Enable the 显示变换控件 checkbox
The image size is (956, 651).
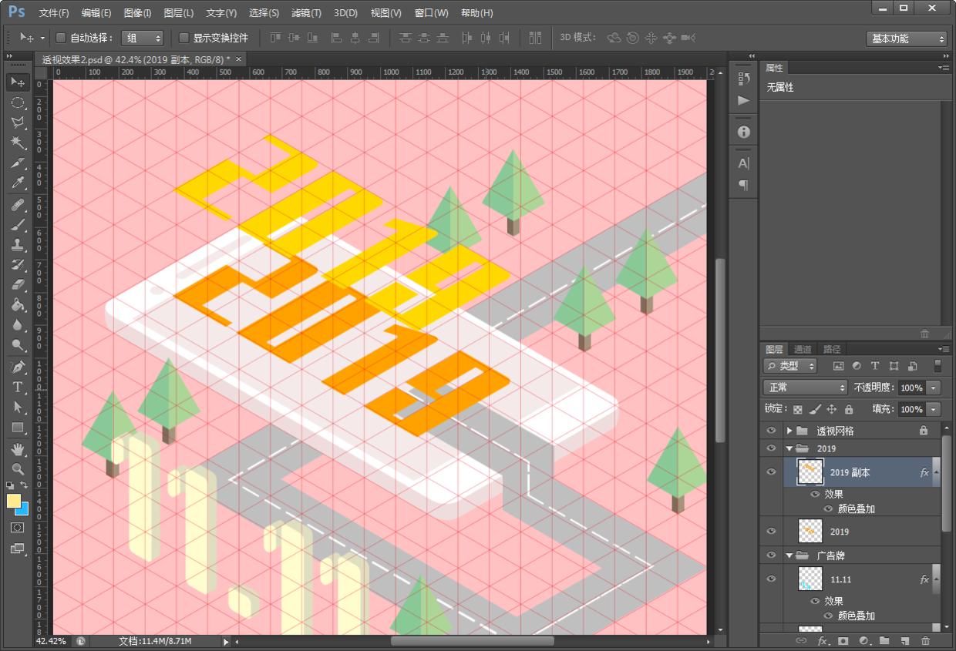point(183,38)
